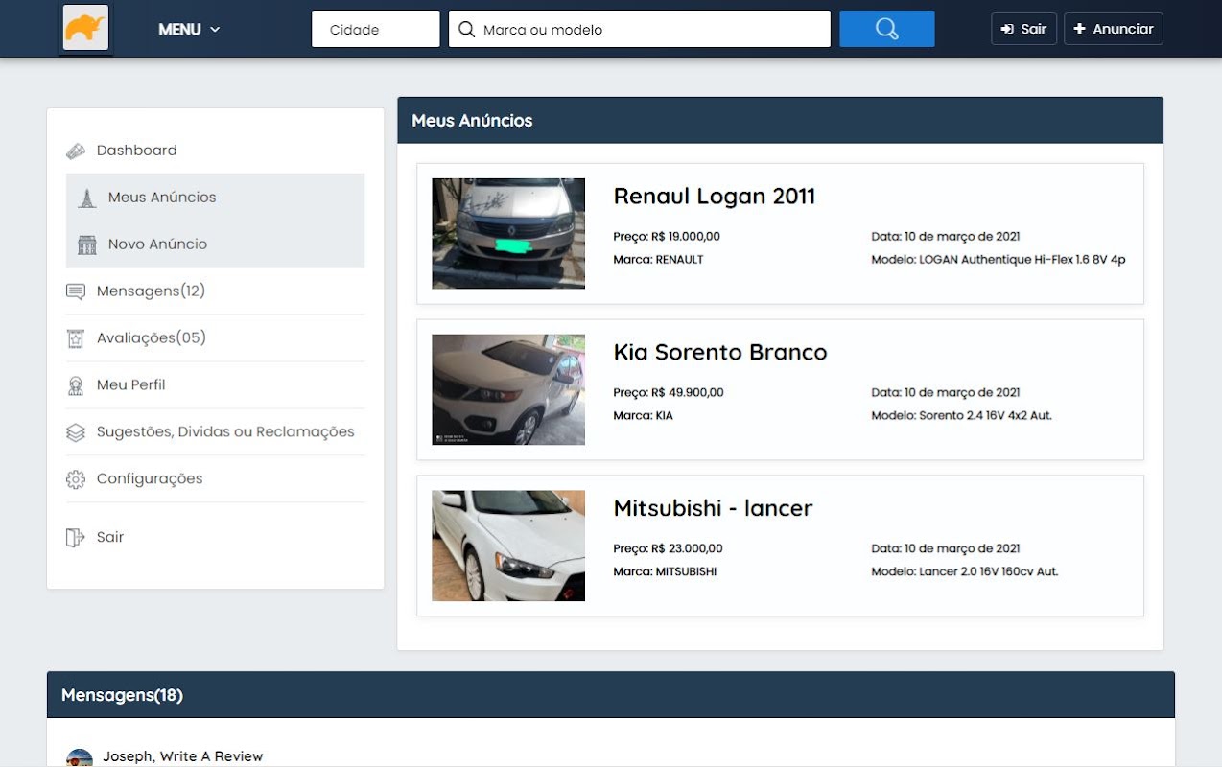Image resolution: width=1222 pixels, height=767 pixels.
Task: Focus the Marca ou modelo search field
Action: [639, 29]
